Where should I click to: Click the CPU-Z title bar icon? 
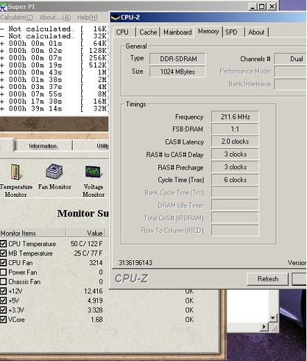(x=115, y=17)
